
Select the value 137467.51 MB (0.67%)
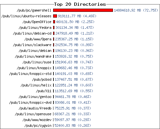[74, 79]
